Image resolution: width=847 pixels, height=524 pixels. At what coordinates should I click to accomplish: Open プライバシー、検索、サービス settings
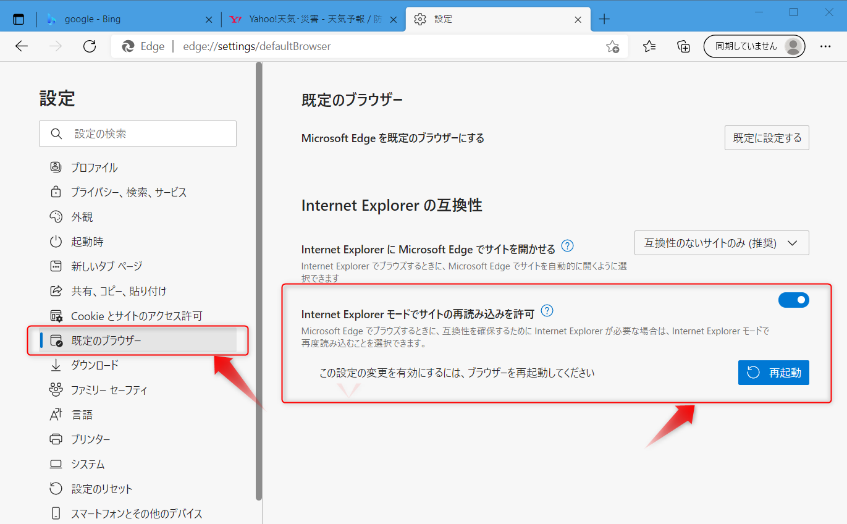(x=138, y=192)
